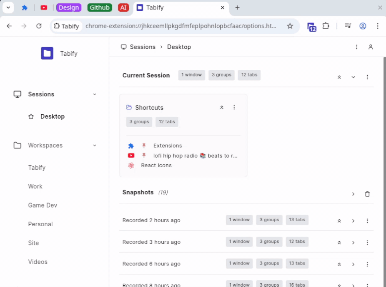386x287 pixels.
Task: Open Chrome extensions puzzle icon
Action: tap(326, 26)
